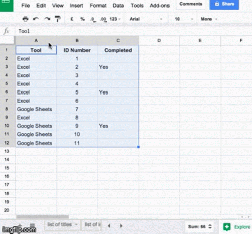Click the Comments button
This screenshot has height=234, width=252.
(x=191, y=4)
